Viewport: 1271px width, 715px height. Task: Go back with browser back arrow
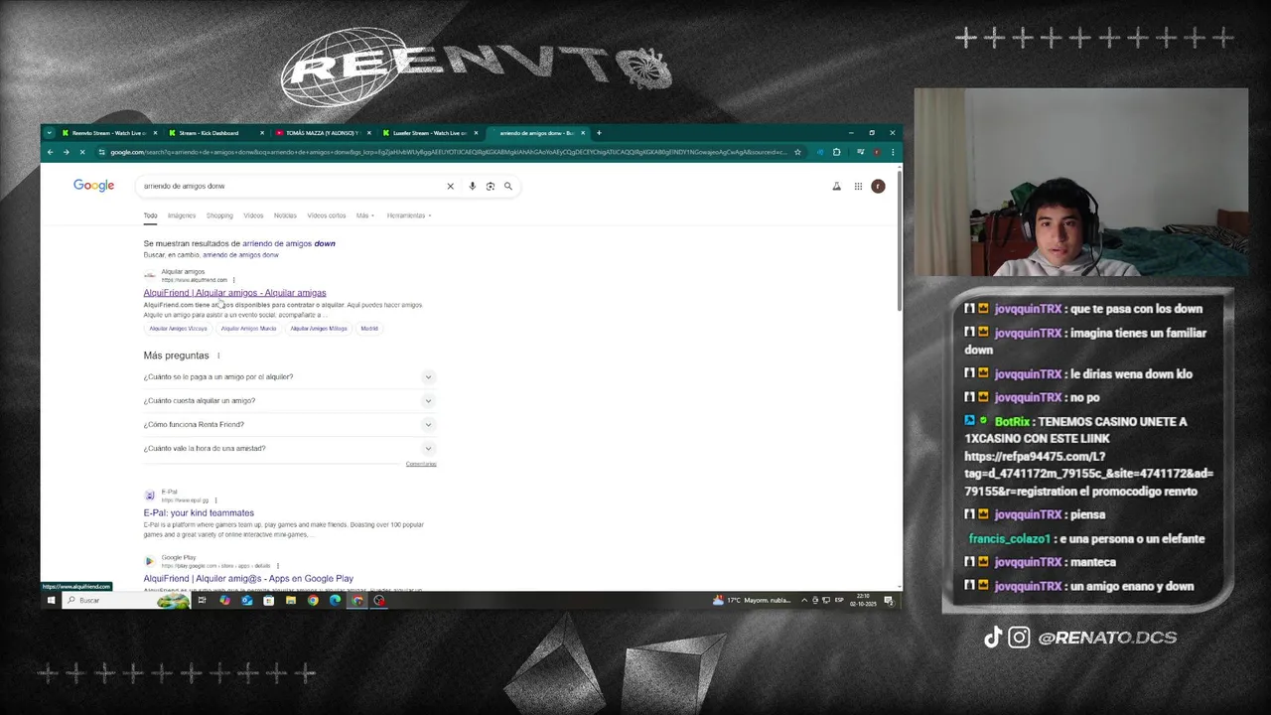[x=50, y=152]
